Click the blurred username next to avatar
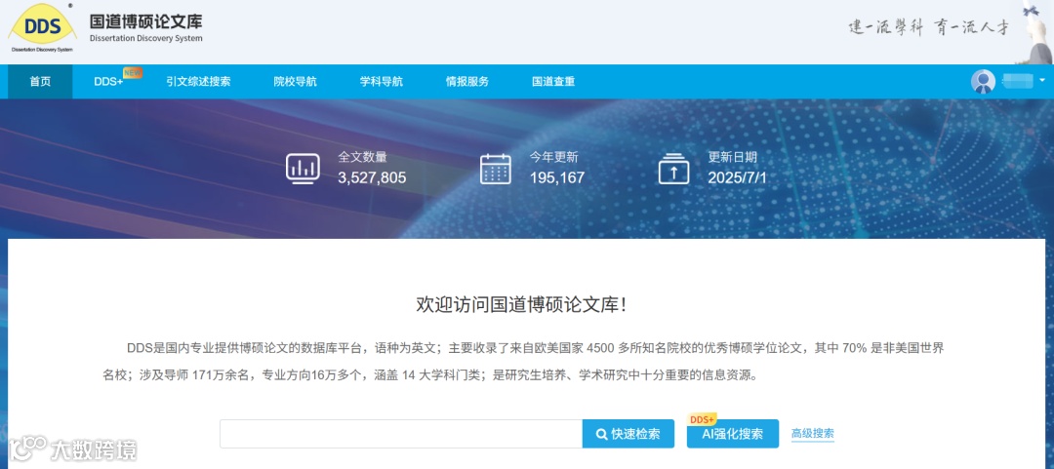 click(1017, 82)
